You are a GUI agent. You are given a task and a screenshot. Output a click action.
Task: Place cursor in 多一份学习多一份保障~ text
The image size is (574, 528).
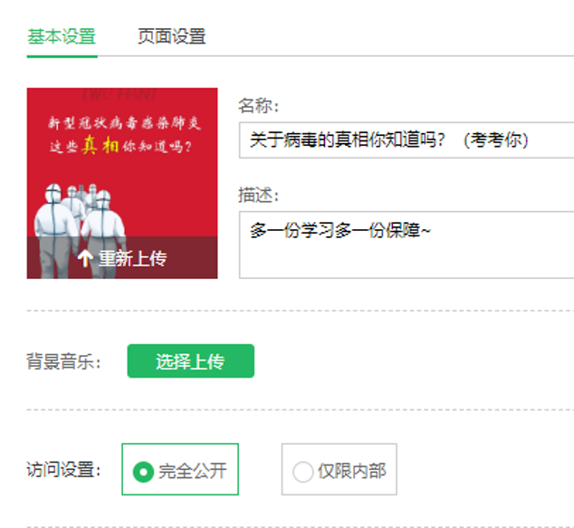click(340, 231)
